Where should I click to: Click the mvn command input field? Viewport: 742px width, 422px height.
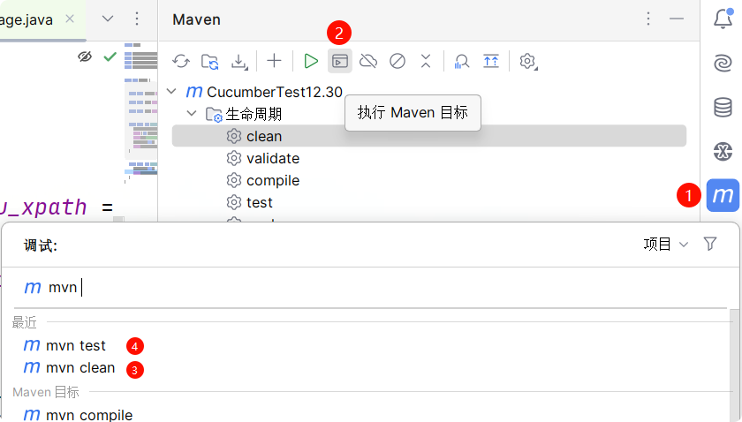[x=370, y=288]
